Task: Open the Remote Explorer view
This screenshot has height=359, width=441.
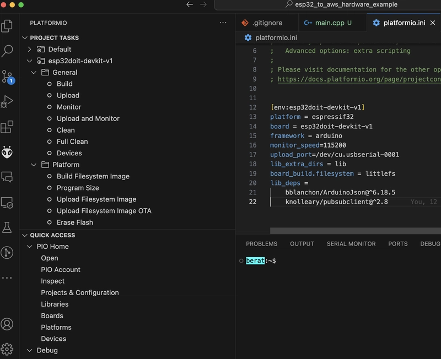Action: (x=7, y=203)
